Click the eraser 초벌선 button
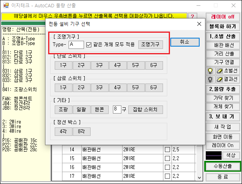The image size is (242, 184). click(x=228, y=71)
